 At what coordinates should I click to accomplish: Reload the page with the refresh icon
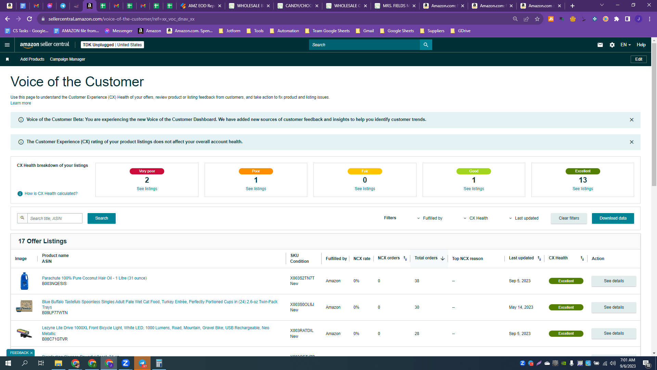(x=29, y=19)
